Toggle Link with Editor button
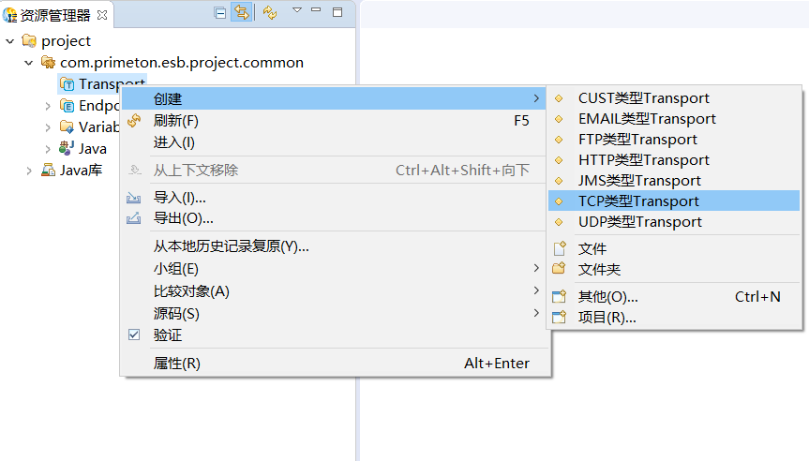The image size is (809, 461). (242, 13)
